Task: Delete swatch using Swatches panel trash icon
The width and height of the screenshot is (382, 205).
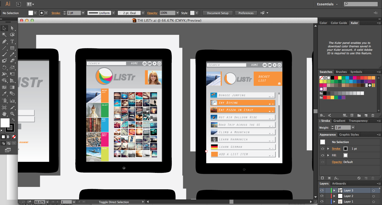Action: 373,115
